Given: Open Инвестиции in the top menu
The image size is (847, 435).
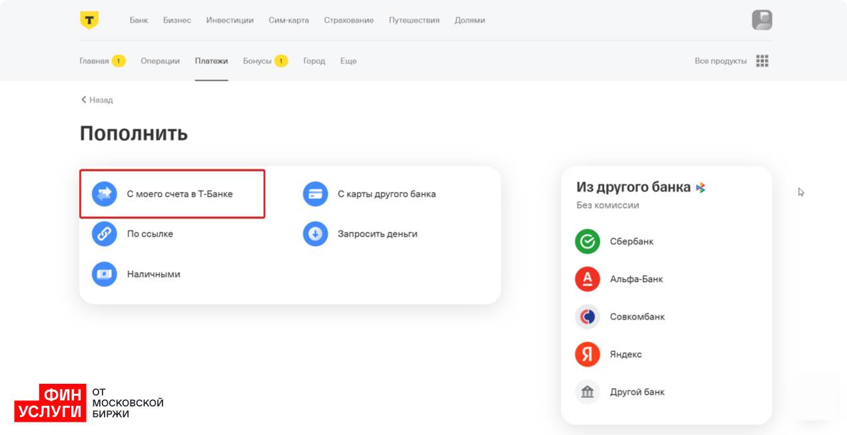Looking at the screenshot, I should pyautogui.click(x=230, y=20).
